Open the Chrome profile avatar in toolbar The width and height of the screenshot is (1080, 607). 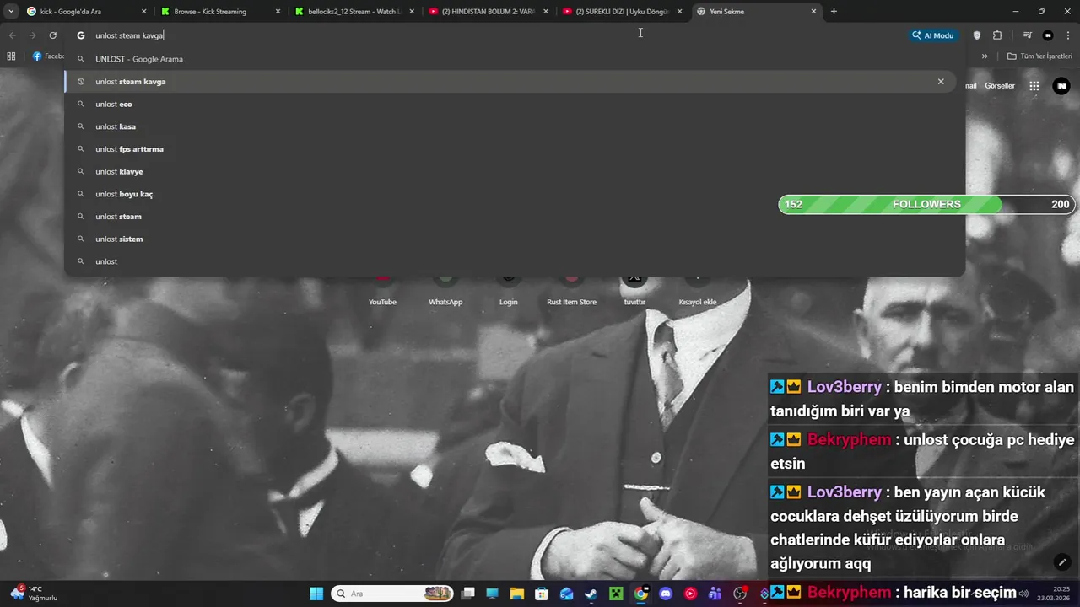coord(1048,35)
